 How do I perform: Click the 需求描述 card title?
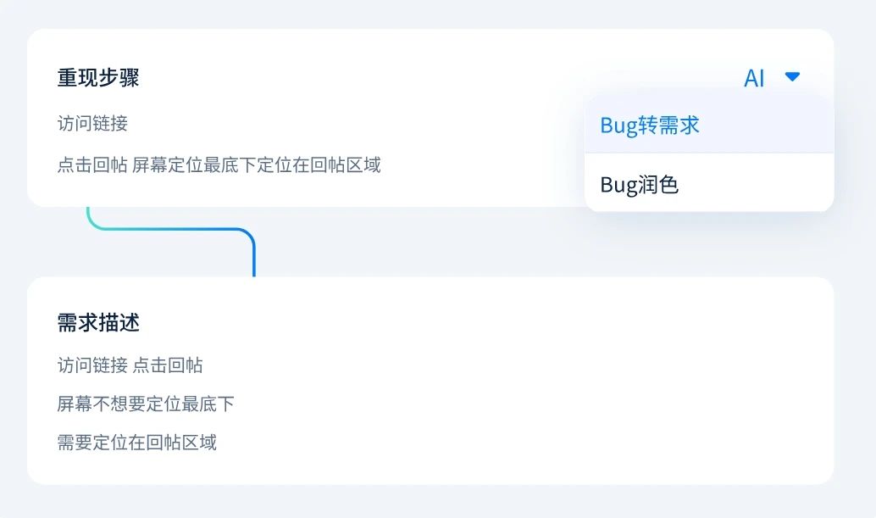click(99, 323)
